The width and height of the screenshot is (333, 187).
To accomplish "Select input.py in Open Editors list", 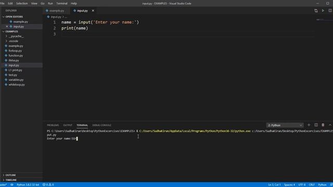I will (19, 26).
